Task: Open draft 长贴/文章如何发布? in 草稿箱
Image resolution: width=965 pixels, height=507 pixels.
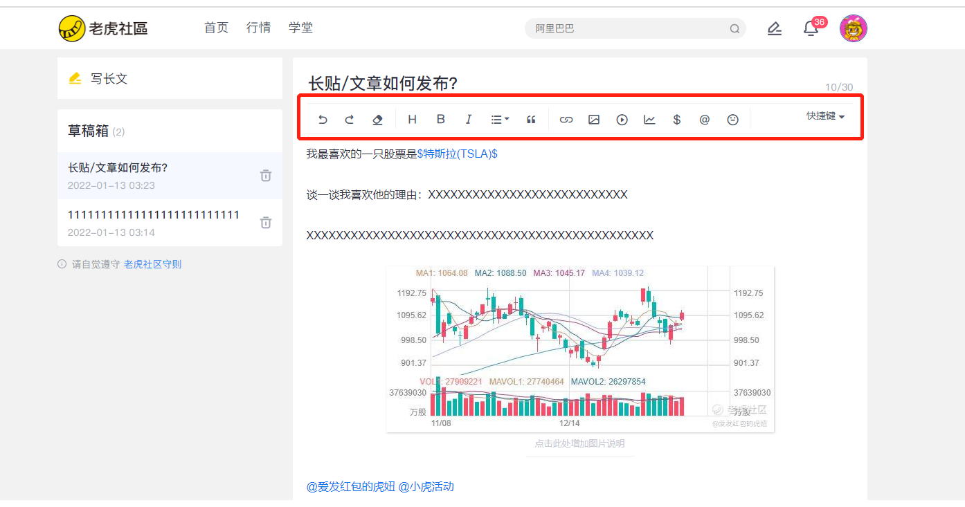Action: click(x=170, y=176)
